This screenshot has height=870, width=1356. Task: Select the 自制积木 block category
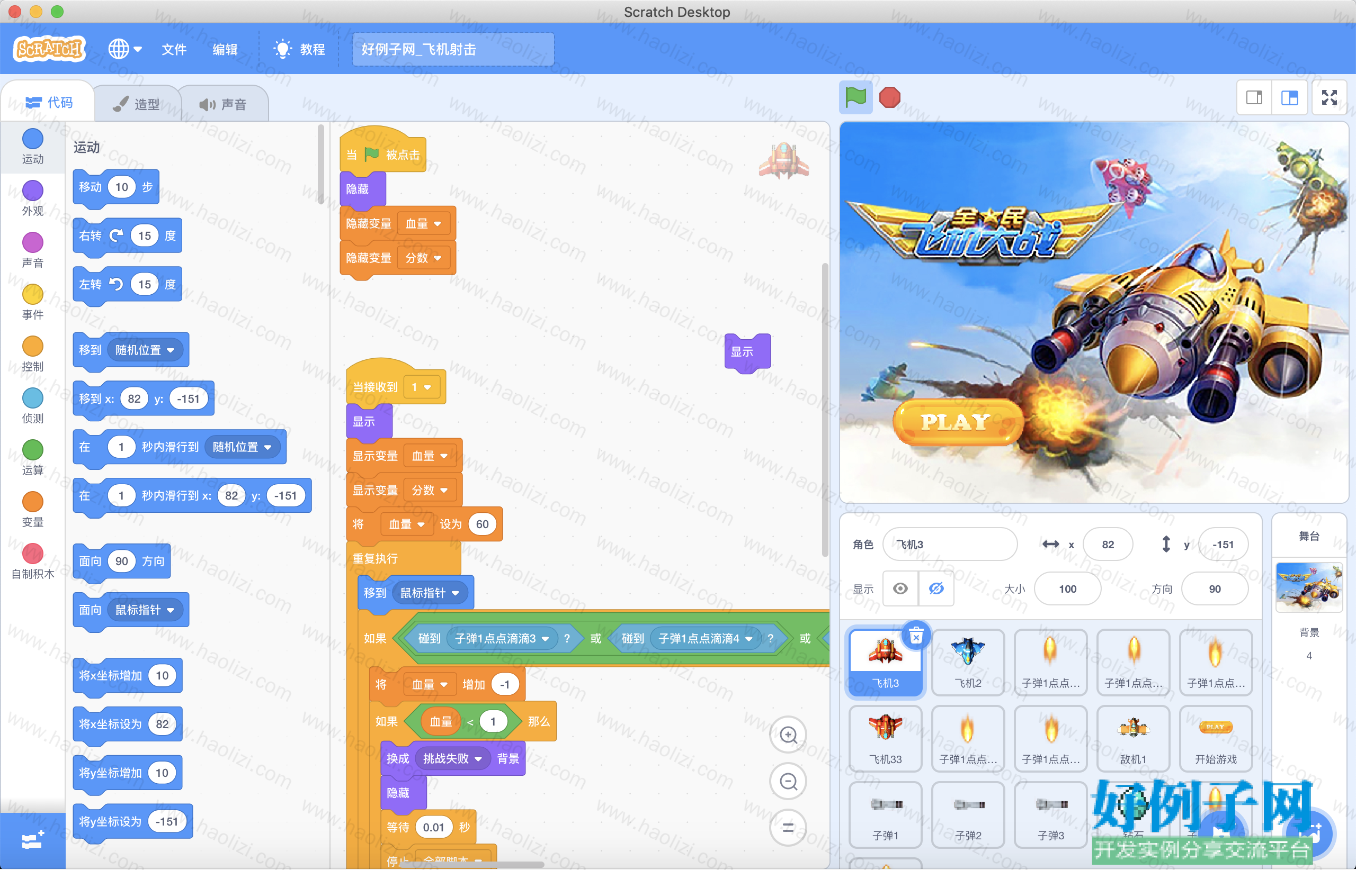(x=33, y=561)
